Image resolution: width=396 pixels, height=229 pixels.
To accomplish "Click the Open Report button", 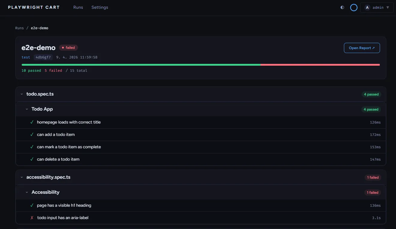I will click(362, 48).
